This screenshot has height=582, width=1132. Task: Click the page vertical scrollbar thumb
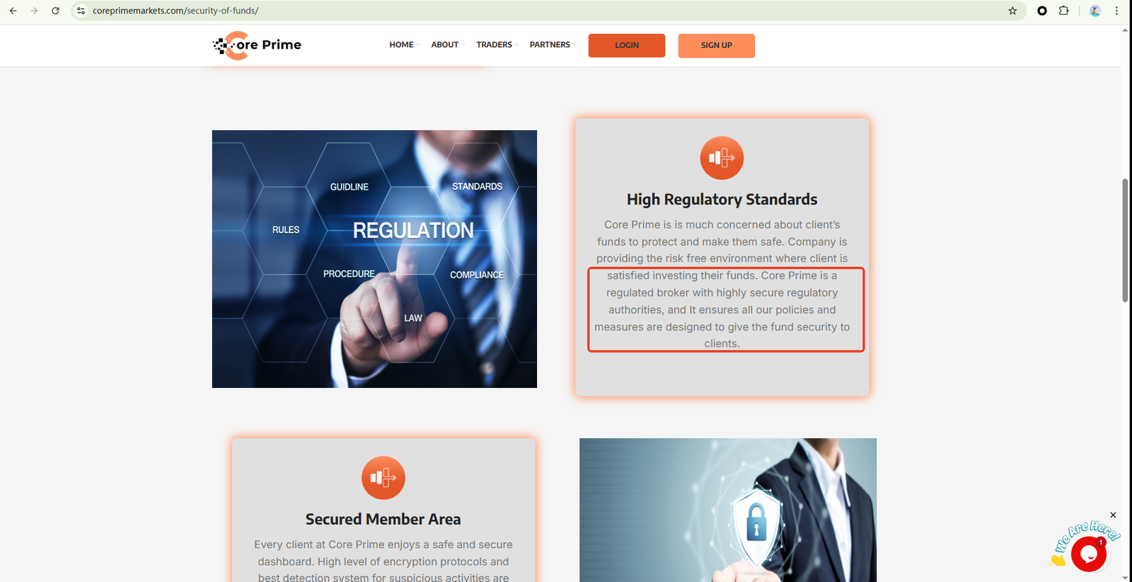point(1125,241)
